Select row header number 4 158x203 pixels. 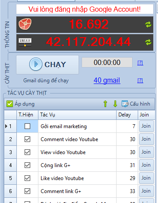(10, 165)
